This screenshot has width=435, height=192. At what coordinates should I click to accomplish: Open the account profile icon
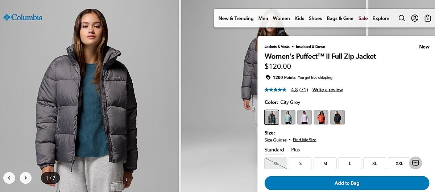coord(415,18)
